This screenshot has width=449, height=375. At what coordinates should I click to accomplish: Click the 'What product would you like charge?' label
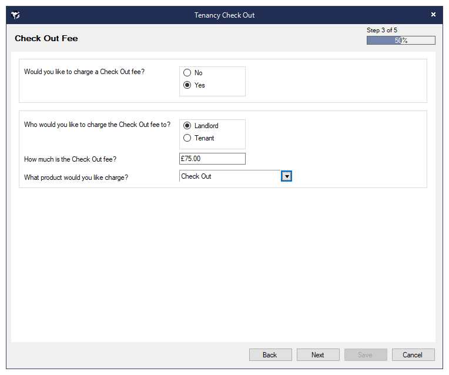(x=76, y=177)
